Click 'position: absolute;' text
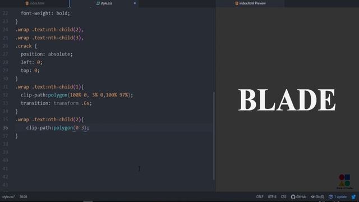Viewport: 359px width, 202px height. pyautogui.click(x=47, y=54)
